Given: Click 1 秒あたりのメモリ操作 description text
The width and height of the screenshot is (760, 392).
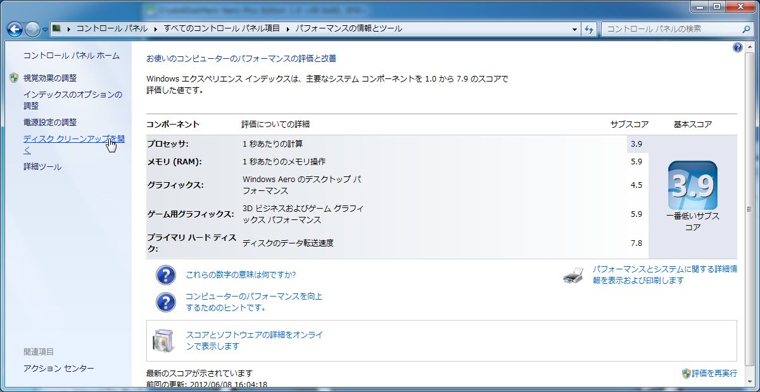Looking at the screenshot, I should pos(284,162).
